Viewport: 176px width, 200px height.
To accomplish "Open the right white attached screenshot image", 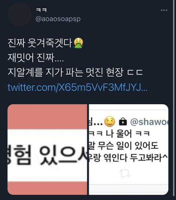I will click(x=128, y=149).
